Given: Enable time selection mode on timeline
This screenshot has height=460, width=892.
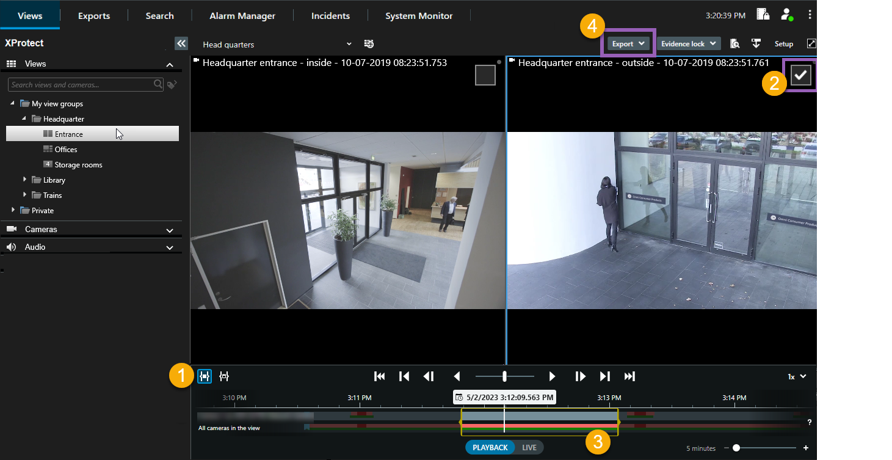Looking at the screenshot, I should click(205, 376).
